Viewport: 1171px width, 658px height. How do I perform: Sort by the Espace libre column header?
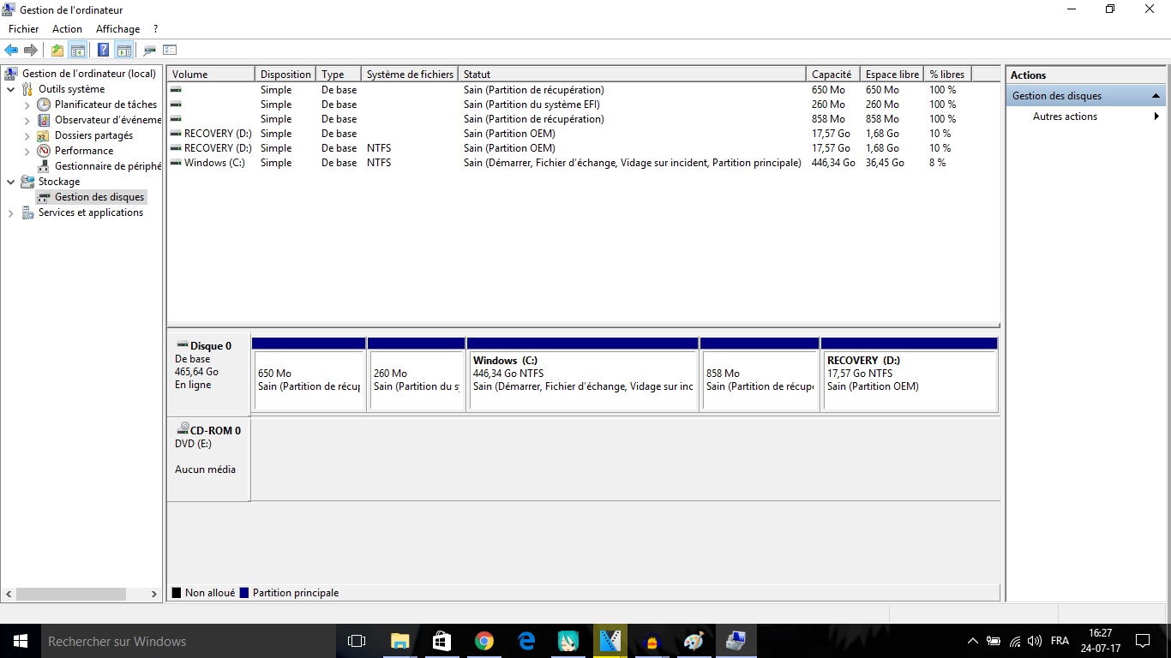click(892, 75)
